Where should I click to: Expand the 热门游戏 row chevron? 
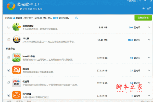(x=149, y=95)
